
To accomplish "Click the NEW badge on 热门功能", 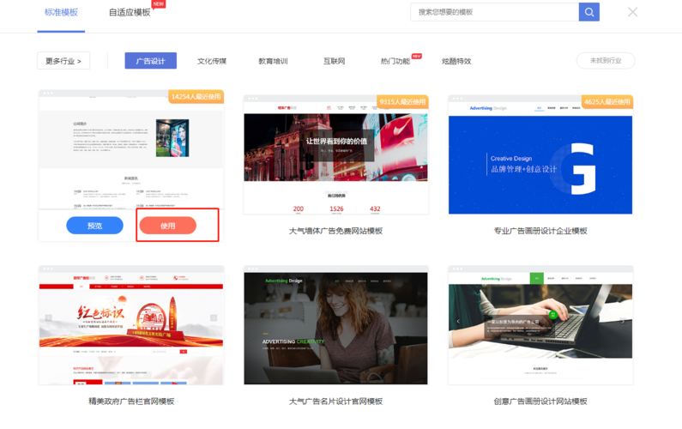I will [x=417, y=56].
